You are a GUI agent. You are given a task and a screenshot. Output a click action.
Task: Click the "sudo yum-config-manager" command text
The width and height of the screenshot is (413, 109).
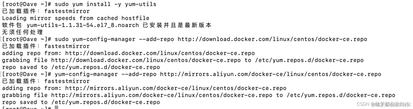95,39
